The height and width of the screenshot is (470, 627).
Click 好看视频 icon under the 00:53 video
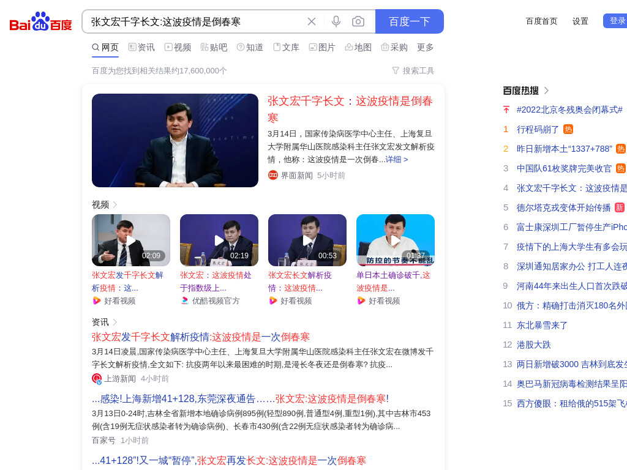pos(272,300)
